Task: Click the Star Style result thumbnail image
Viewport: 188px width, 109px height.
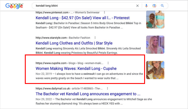Action: [x=155, y=45]
